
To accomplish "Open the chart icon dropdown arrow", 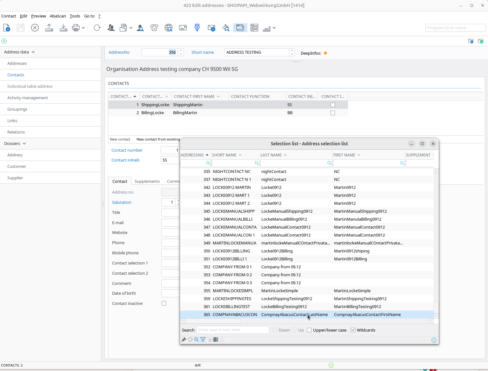I will (274, 28).
